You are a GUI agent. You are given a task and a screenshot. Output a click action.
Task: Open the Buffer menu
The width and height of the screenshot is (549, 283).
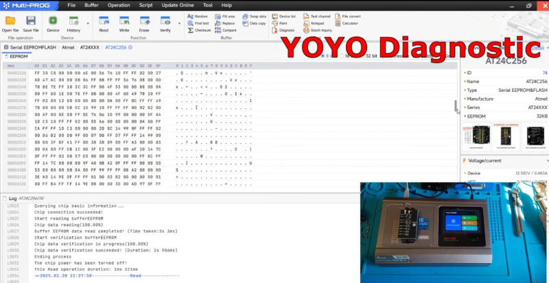[x=91, y=5]
